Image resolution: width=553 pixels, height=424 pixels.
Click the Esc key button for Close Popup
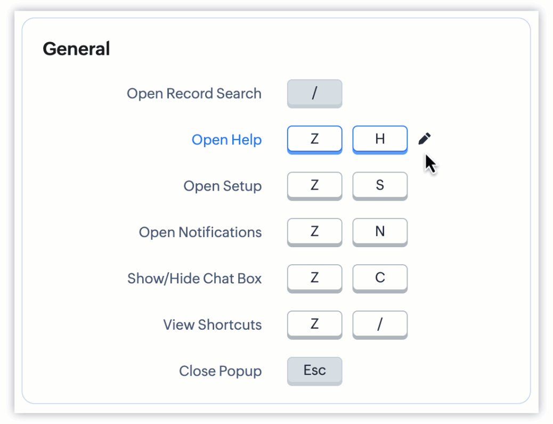(314, 371)
